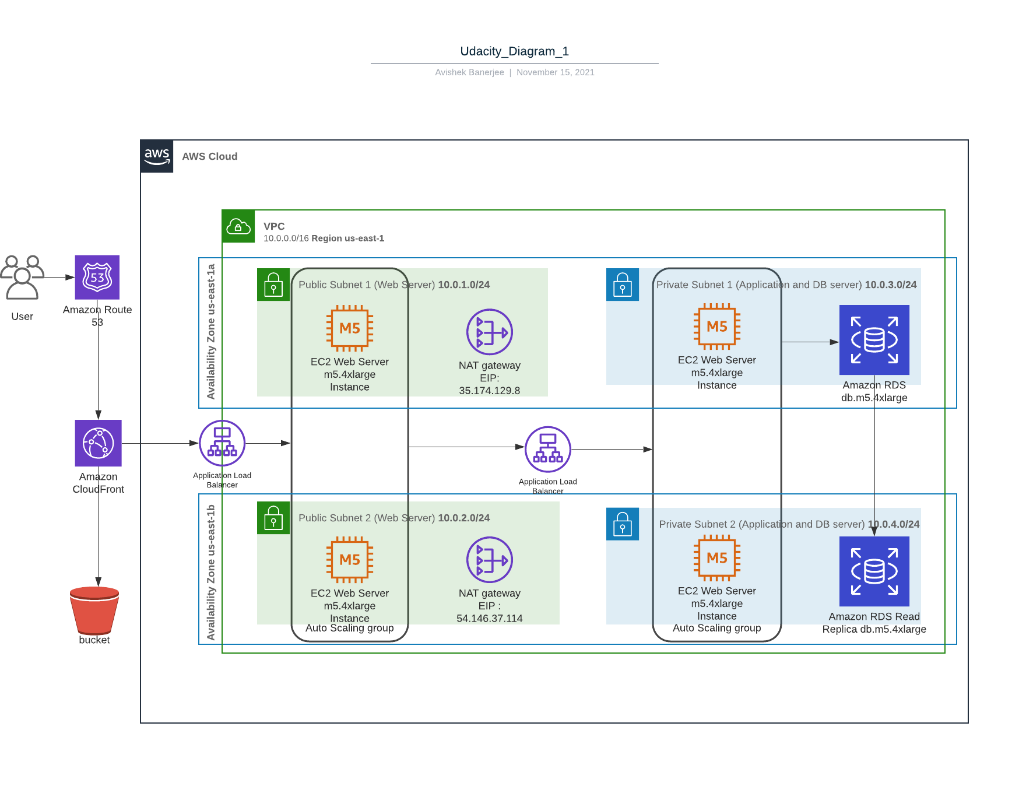Select the Amazon RDS Read Replica icon
The width and height of the screenshot is (1026, 793).
click(x=874, y=571)
